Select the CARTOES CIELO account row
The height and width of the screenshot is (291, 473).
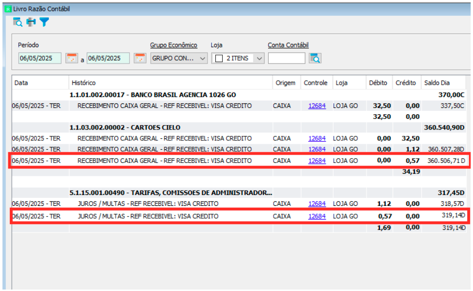(239, 128)
